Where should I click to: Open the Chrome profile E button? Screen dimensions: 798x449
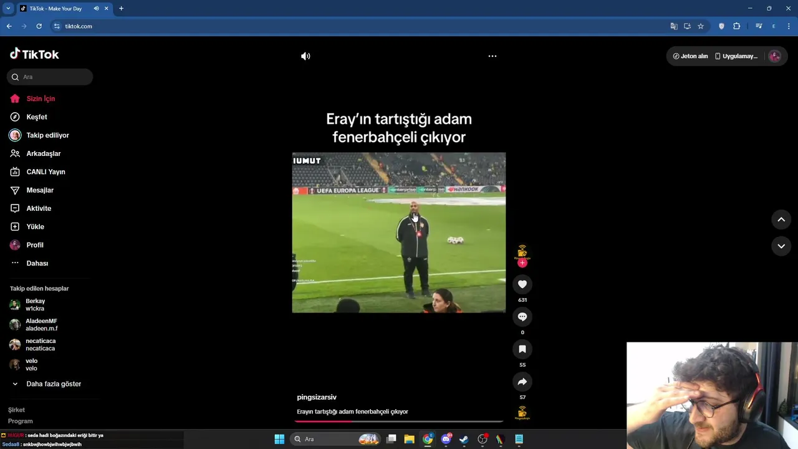coord(774,26)
